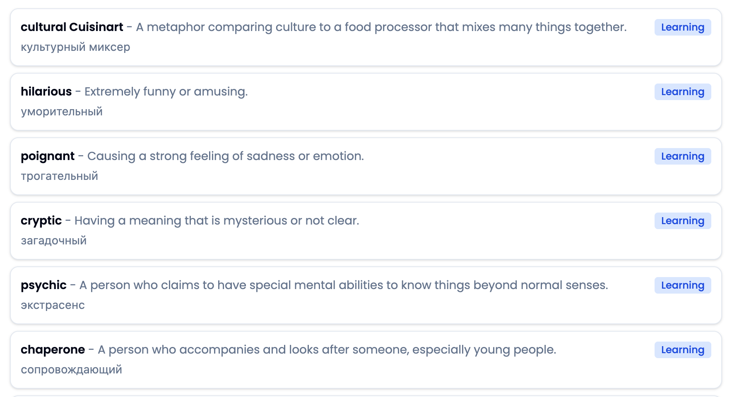Select the translation 'трогательный'
The width and height of the screenshot is (732, 397).
coord(60,176)
